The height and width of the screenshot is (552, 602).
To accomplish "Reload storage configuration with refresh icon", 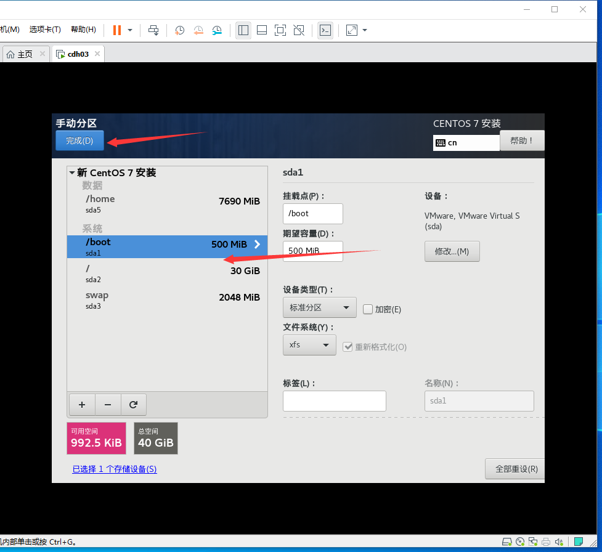I will [133, 405].
